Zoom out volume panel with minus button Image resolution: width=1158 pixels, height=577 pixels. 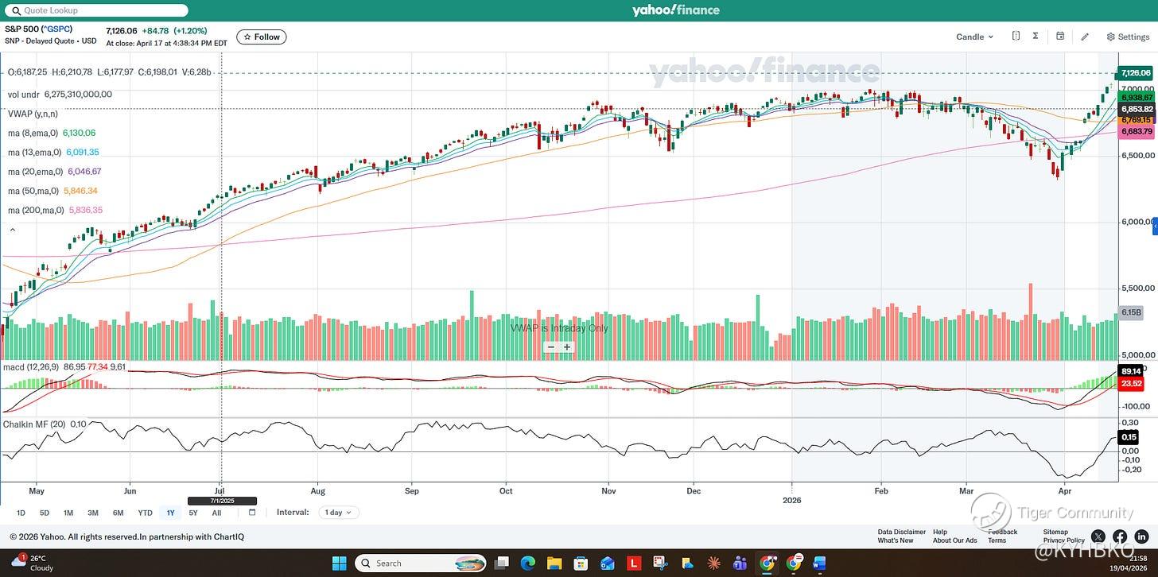[x=551, y=347]
